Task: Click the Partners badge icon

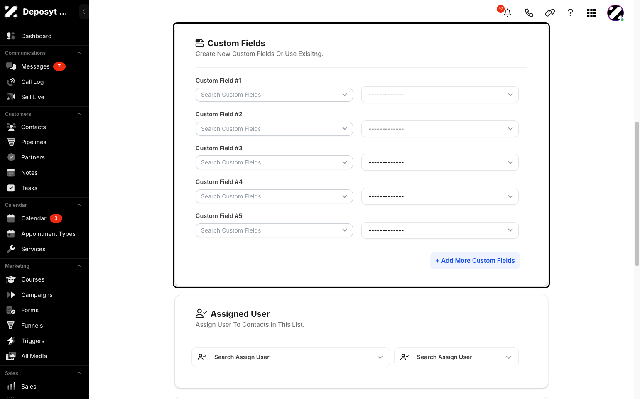Action: tap(11, 157)
